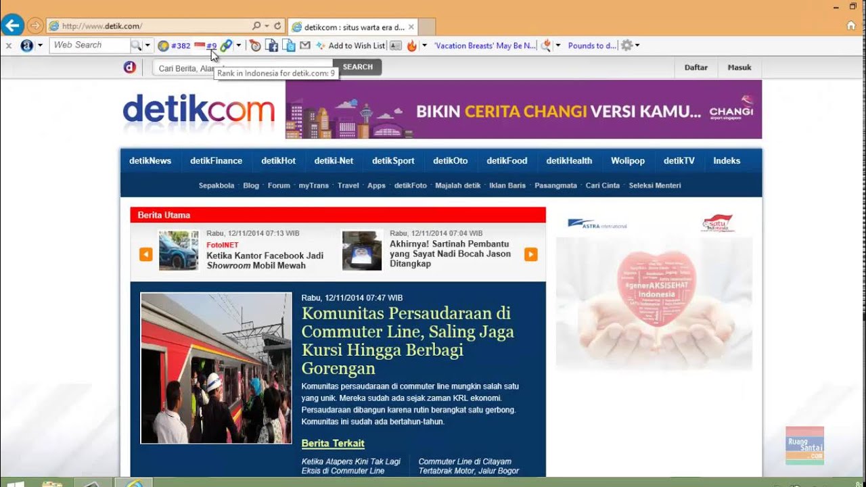This screenshot has height=487, width=866.
Task: Expand the Hot Pages flame dropdown
Action: click(424, 45)
